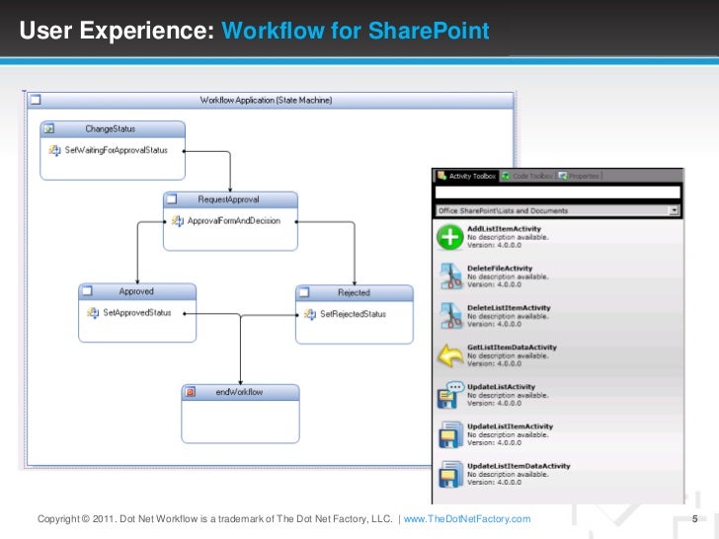Select the UpdateListItemActivity floppy disk icon
This screenshot has width=719, height=539.
[x=450, y=434]
